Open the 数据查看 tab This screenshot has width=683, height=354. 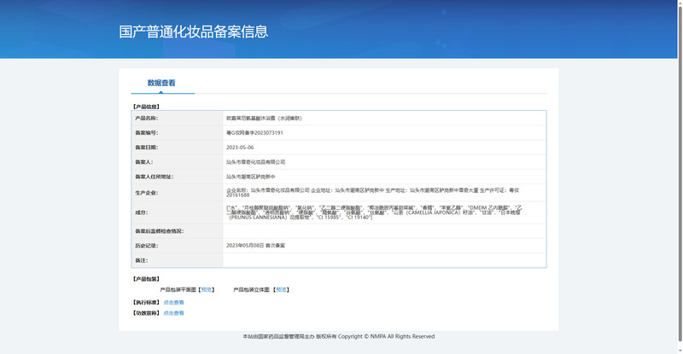[x=161, y=83]
